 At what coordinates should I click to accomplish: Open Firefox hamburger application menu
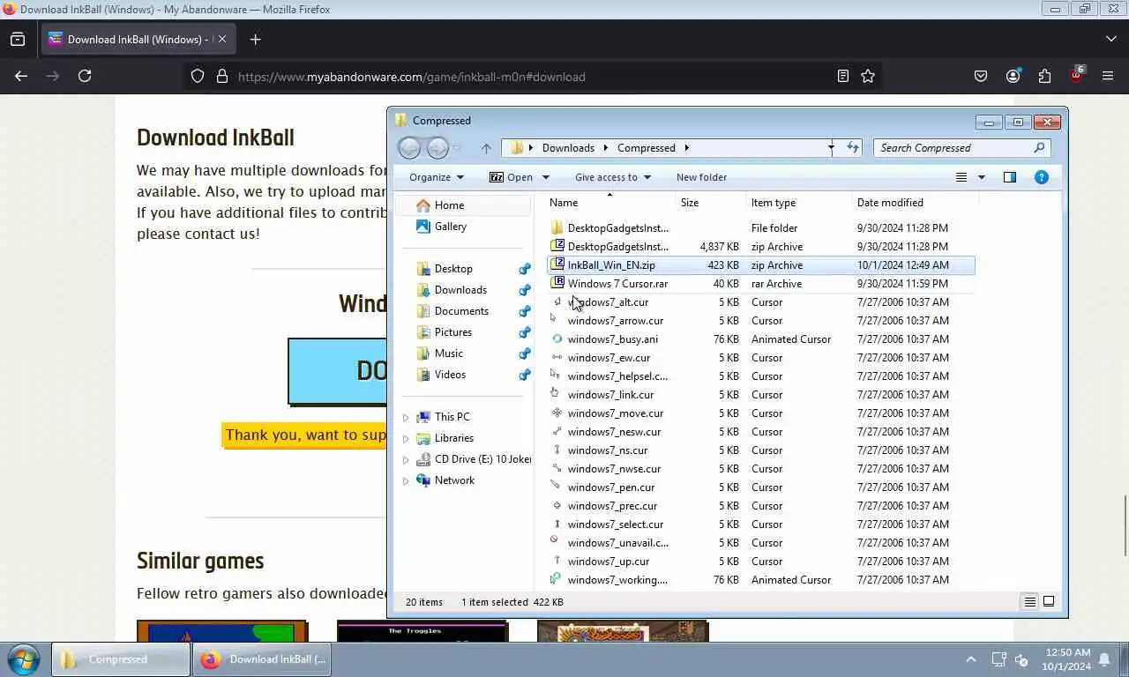(x=1108, y=77)
